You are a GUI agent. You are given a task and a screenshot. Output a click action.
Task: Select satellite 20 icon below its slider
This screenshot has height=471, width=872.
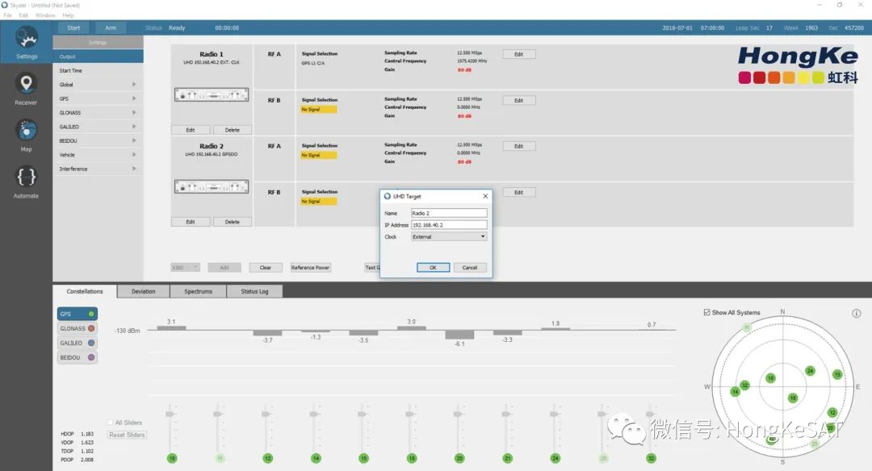459,458
